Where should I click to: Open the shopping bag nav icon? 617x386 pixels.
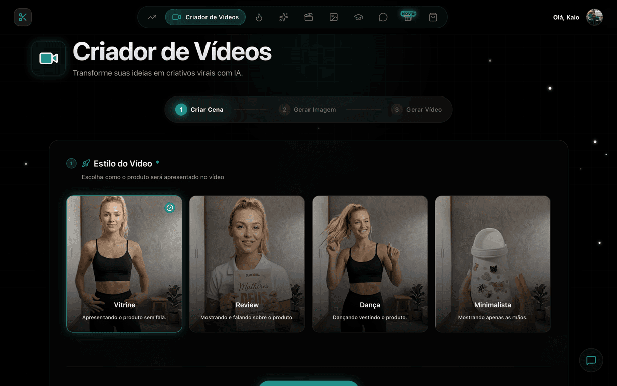(433, 17)
